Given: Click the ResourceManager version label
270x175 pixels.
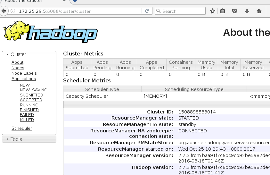Looking at the screenshot, I should click(x=139, y=155).
